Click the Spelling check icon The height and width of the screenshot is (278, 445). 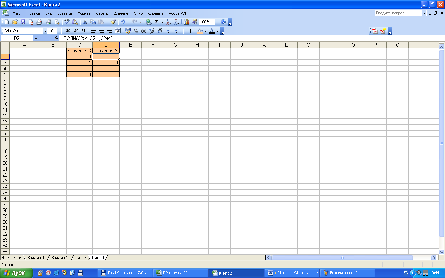pyautogui.click(x=67, y=22)
